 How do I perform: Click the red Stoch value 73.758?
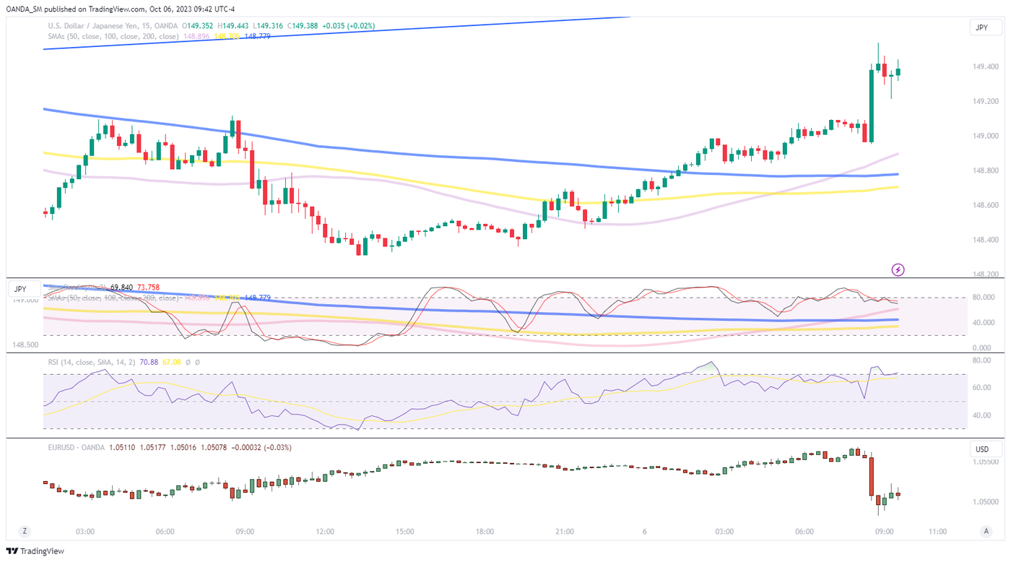point(148,287)
